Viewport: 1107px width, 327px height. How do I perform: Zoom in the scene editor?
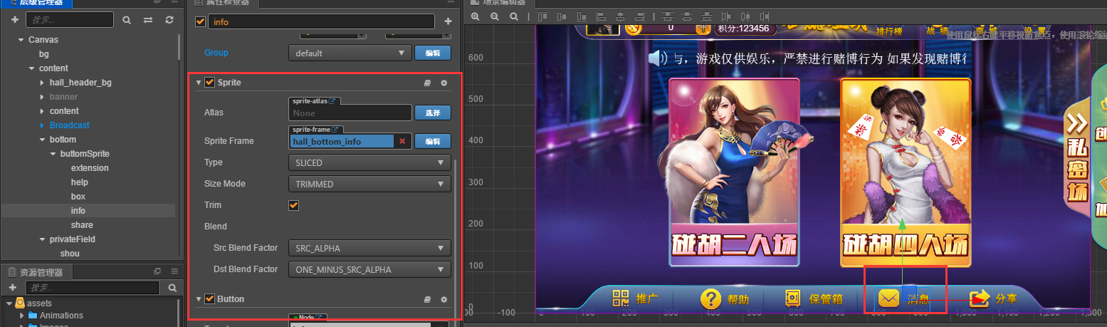click(x=476, y=16)
